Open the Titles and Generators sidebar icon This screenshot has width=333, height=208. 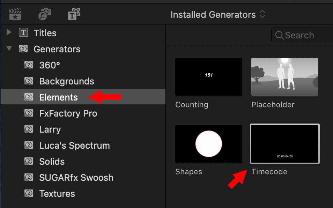pyautogui.click(x=74, y=14)
